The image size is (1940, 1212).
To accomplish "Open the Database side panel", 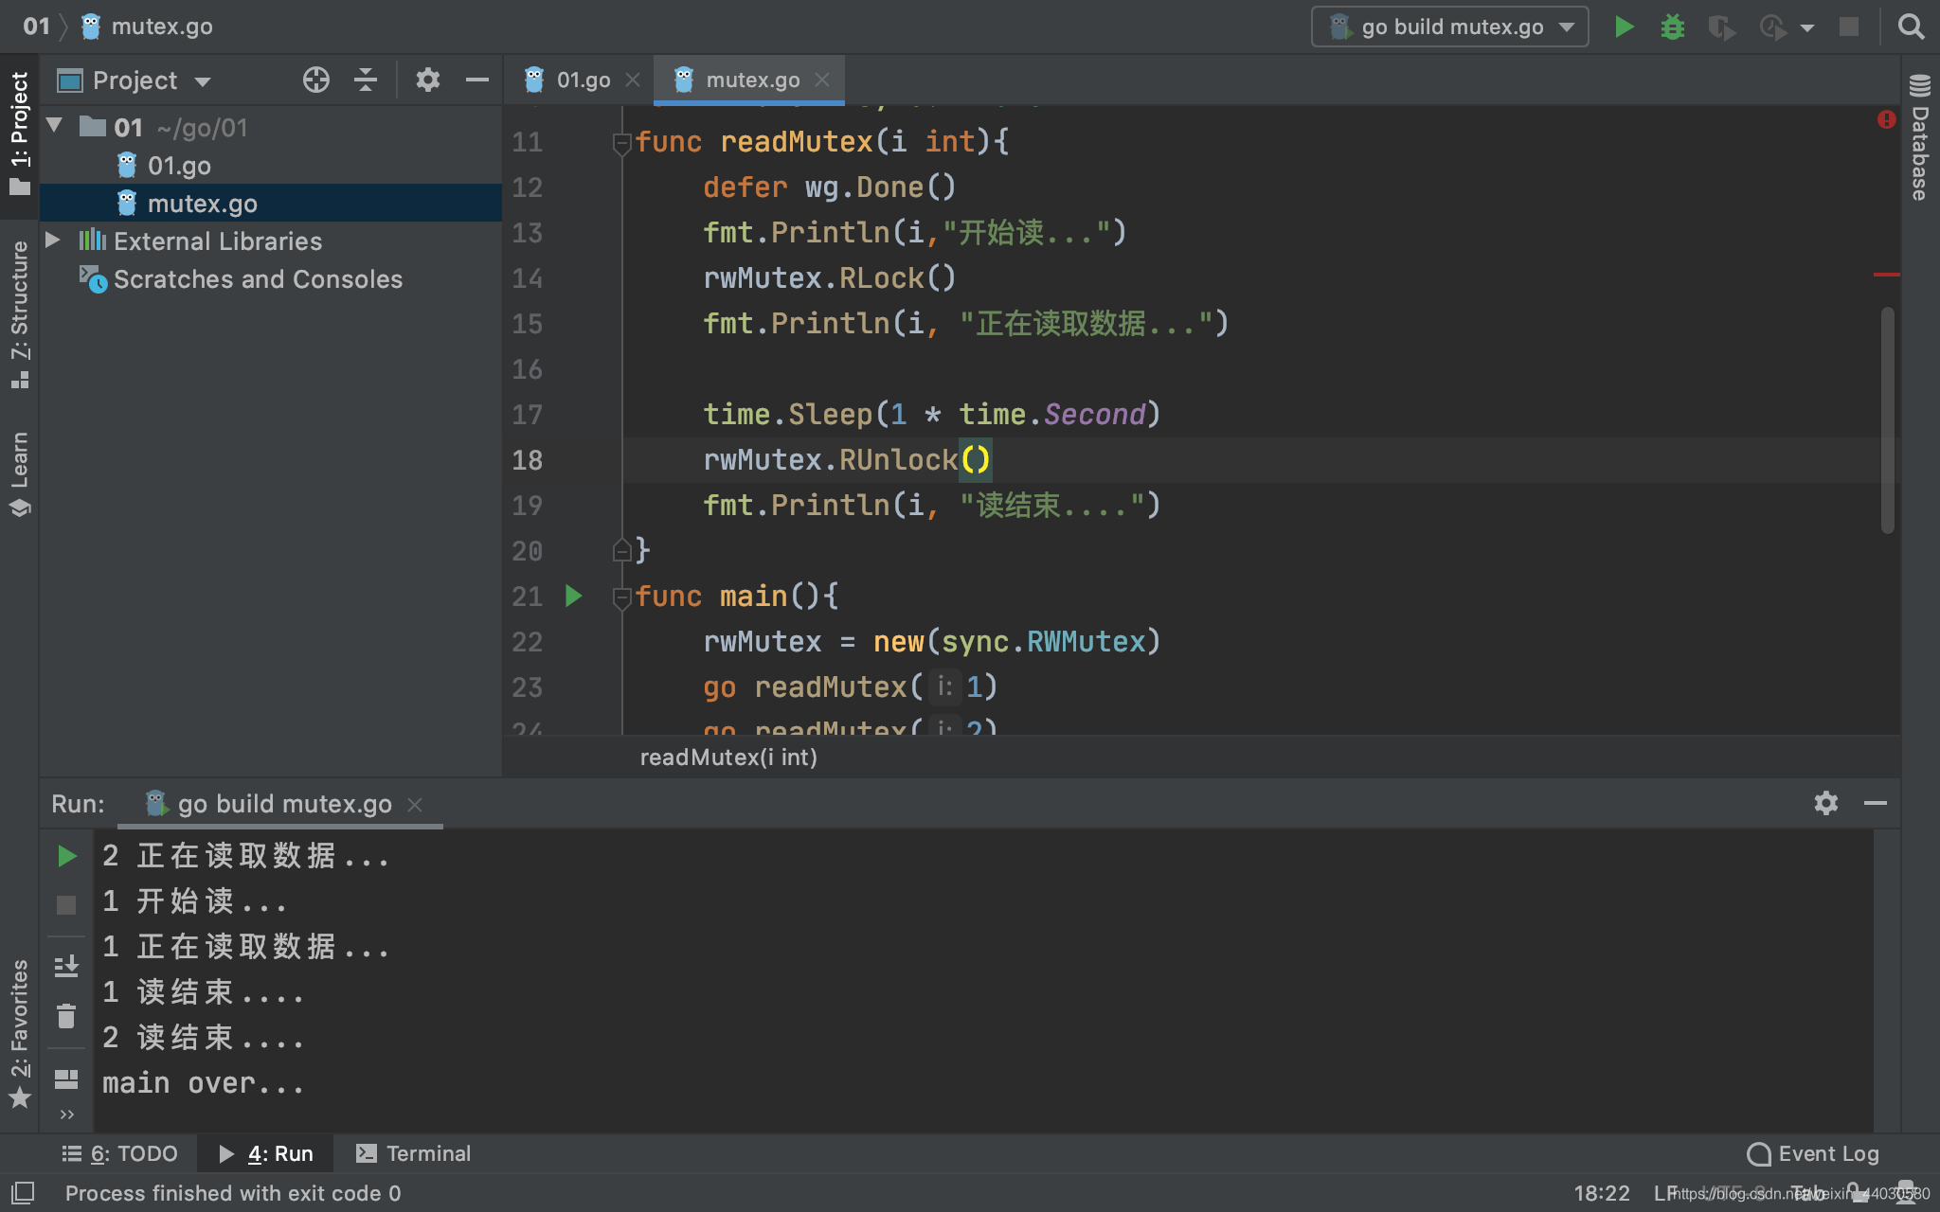I will (x=1920, y=137).
